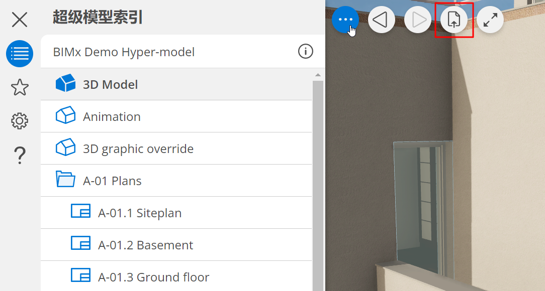The height and width of the screenshot is (291, 545).
Task: Click the blue three-dots menu button
Action: pos(345,20)
